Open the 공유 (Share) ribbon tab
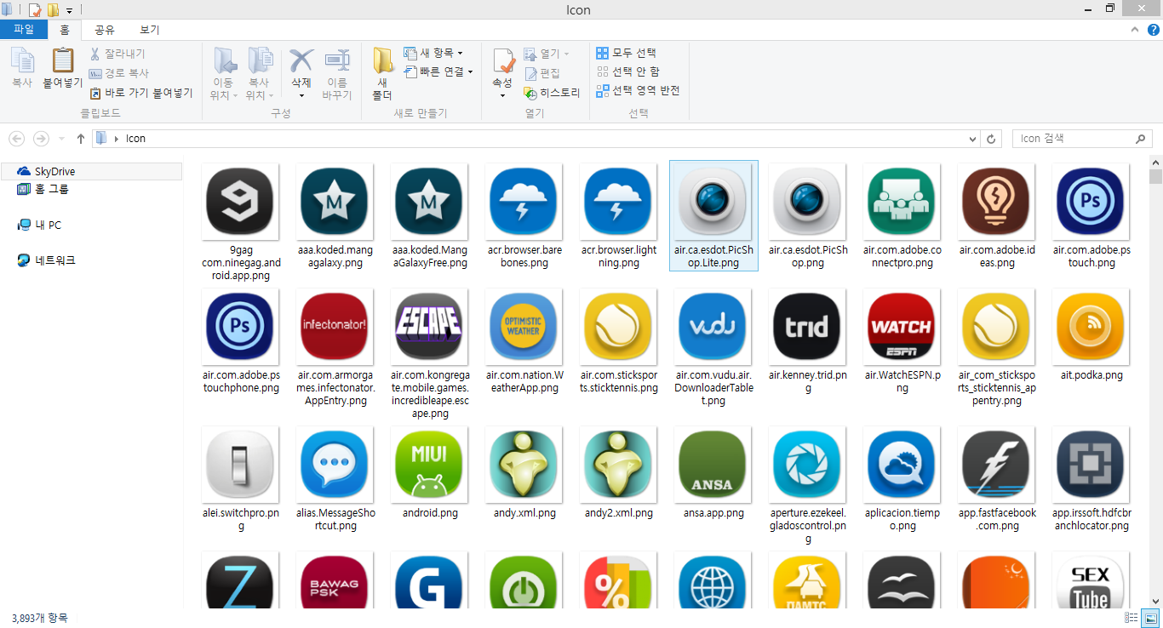The image size is (1163, 628). click(105, 30)
